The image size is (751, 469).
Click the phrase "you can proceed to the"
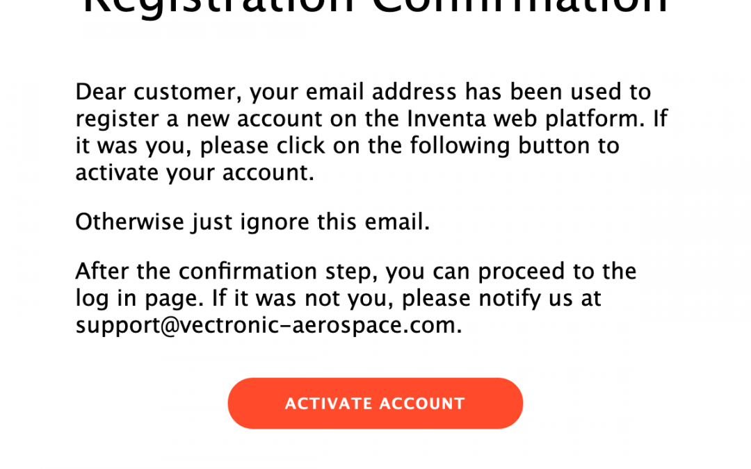click(510, 271)
